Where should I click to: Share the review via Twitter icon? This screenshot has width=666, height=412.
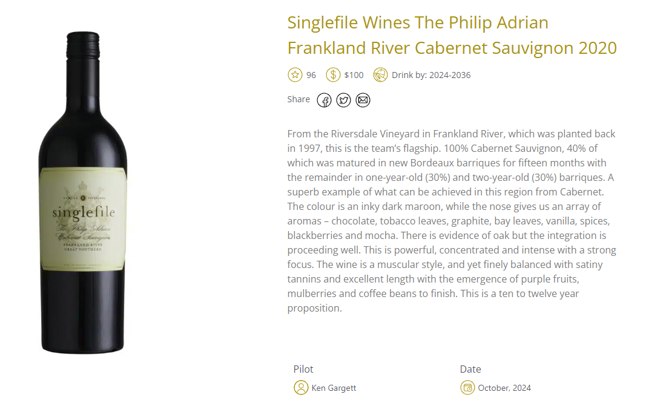(344, 100)
